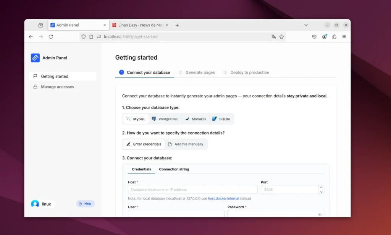This screenshot has width=391, height=235.
Task: Open Manage accesses in the sidebar
Action: (57, 87)
